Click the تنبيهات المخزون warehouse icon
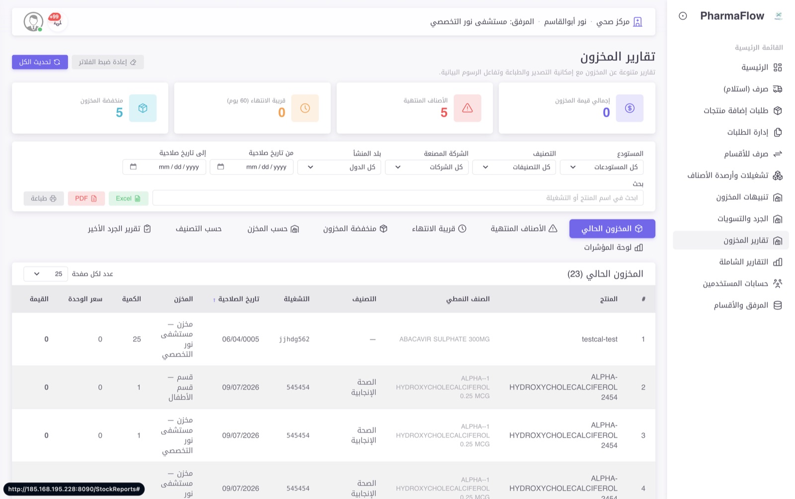The image size is (795, 499). [x=778, y=197]
